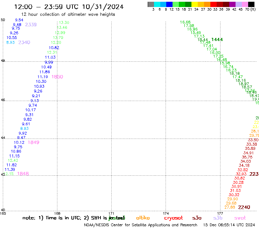This screenshot has width=259, height=228.
Task: Select the blue value 11.86
Action: pyautogui.click(x=44, y=72)
